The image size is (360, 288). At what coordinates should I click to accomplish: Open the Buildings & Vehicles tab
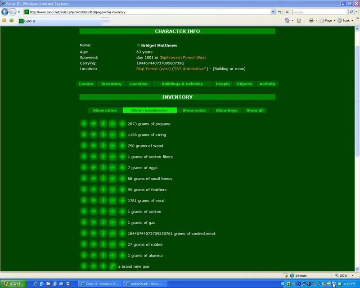[182, 84]
